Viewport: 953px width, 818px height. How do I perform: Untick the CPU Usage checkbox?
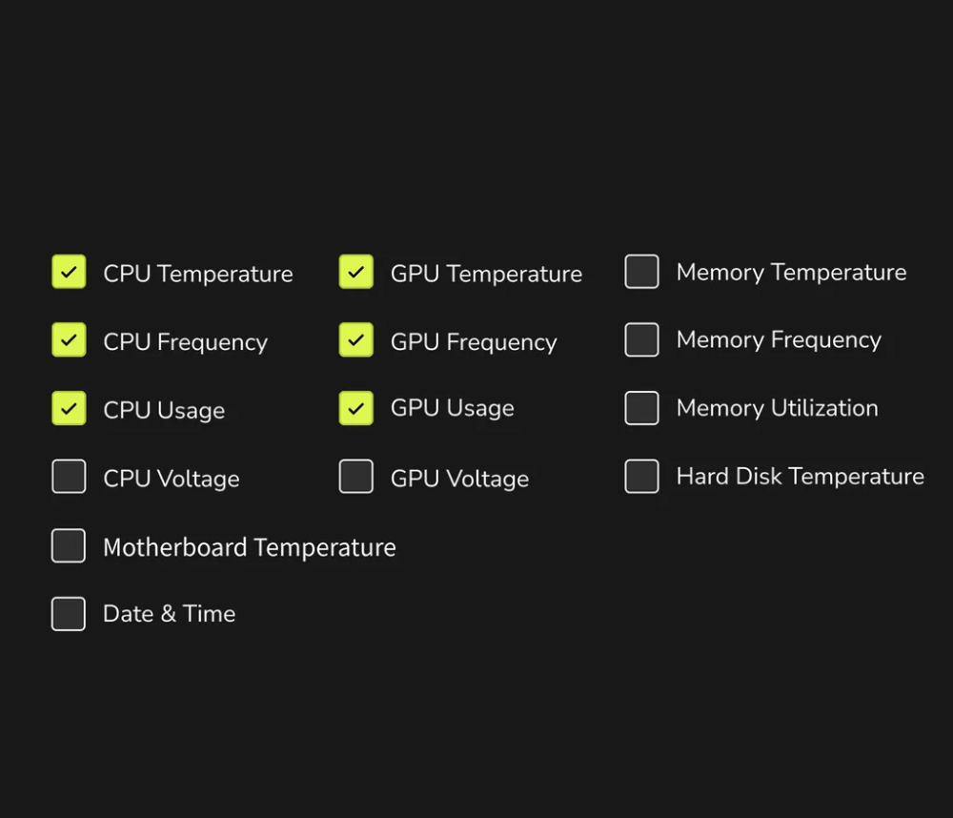(69, 408)
